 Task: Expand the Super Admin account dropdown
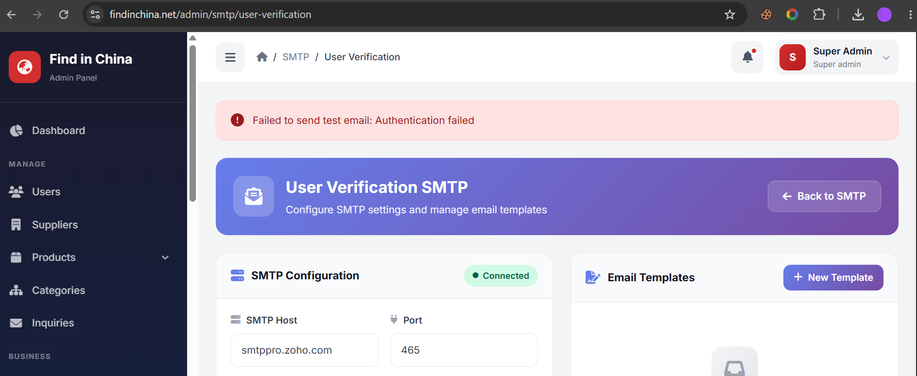[x=886, y=58]
